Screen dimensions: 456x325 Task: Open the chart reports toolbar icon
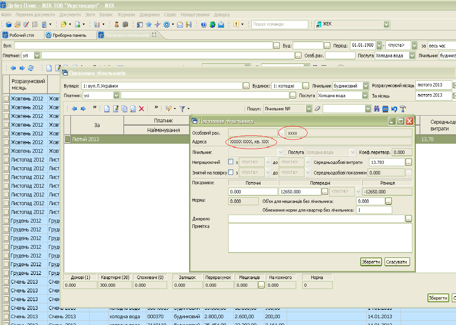(x=97, y=24)
